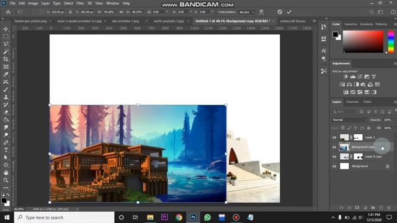Select the Eraser tool
This screenshot has width=397, height=223.
pyautogui.click(x=6, y=112)
